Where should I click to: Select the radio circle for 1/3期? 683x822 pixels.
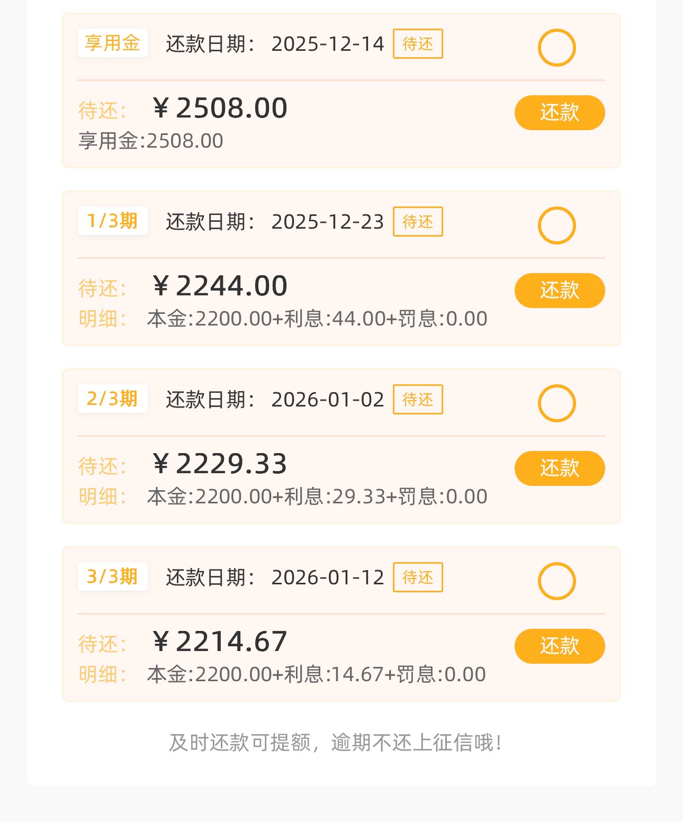pos(556,225)
